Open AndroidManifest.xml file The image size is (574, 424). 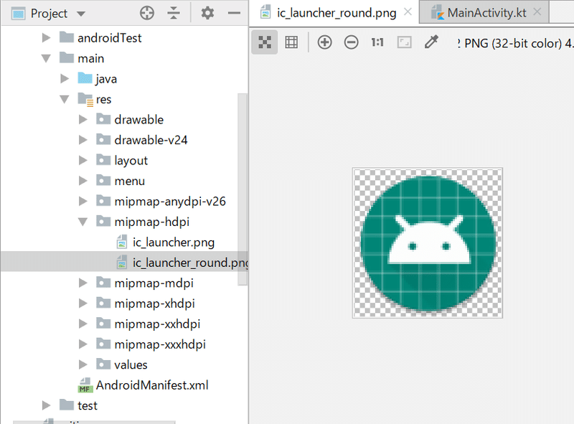152,385
